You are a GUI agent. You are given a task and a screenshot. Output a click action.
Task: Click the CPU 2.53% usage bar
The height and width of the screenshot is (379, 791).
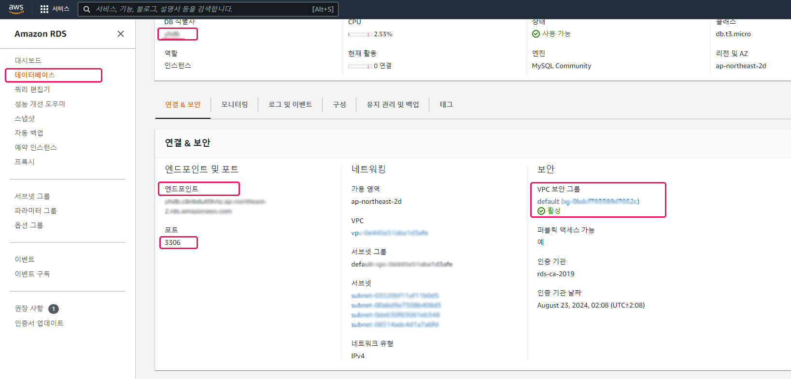[360, 34]
